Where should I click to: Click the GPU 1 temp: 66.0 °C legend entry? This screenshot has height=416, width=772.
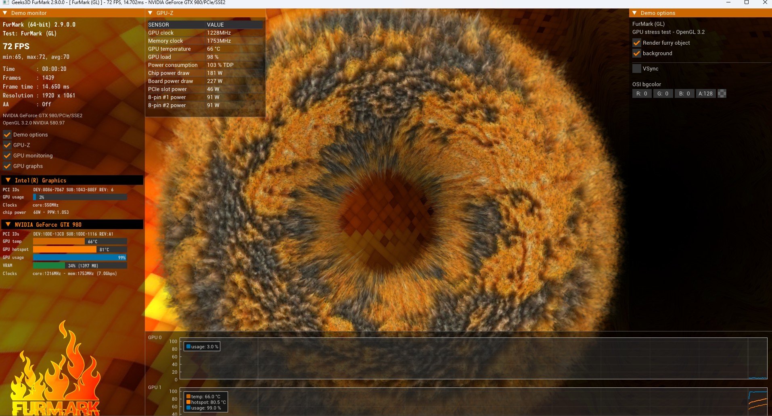(203, 396)
